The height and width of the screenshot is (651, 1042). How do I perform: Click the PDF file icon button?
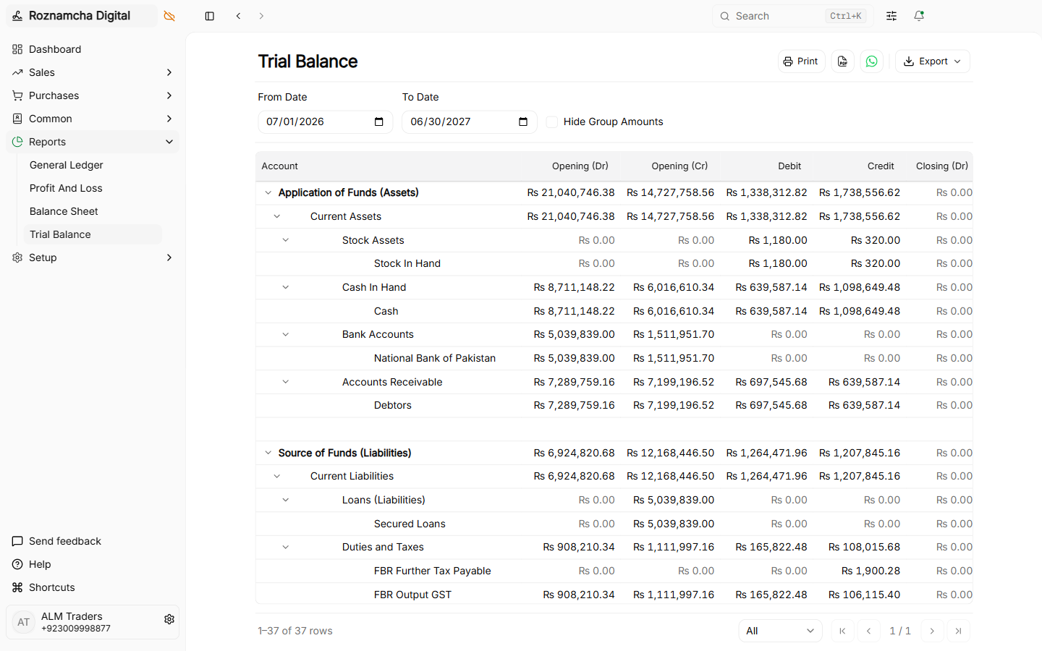[x=843, y=61]
